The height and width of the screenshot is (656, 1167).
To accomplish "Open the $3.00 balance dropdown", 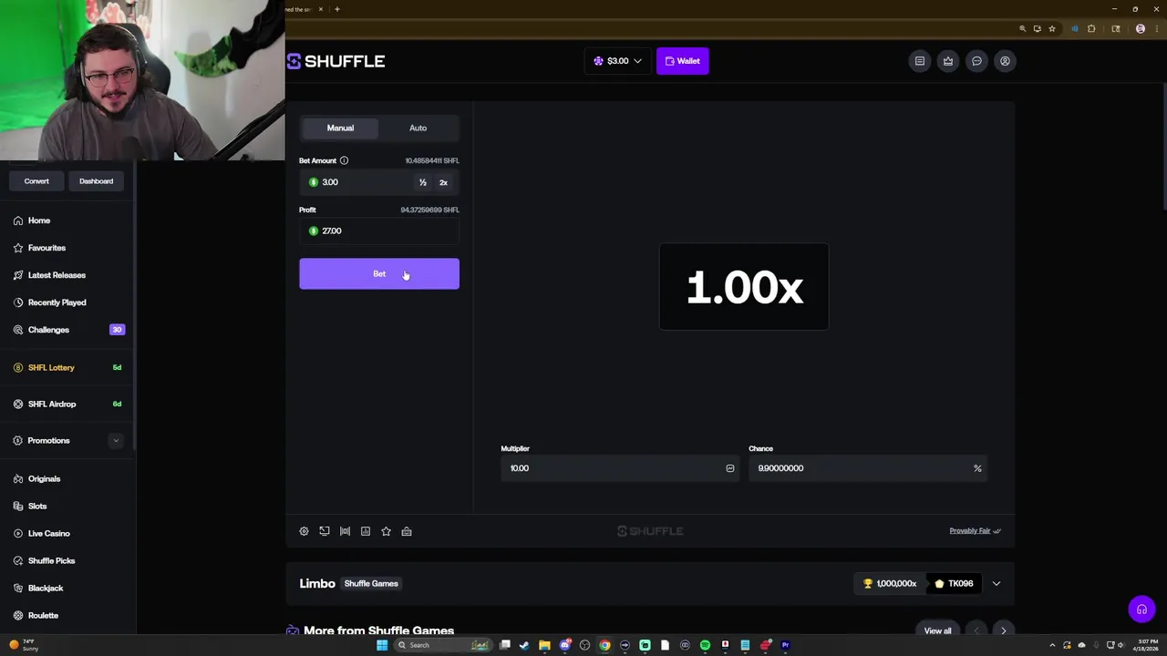I will pos(617,61).
